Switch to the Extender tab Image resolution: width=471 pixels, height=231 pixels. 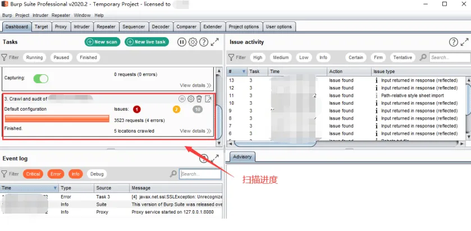click(213, 27)
